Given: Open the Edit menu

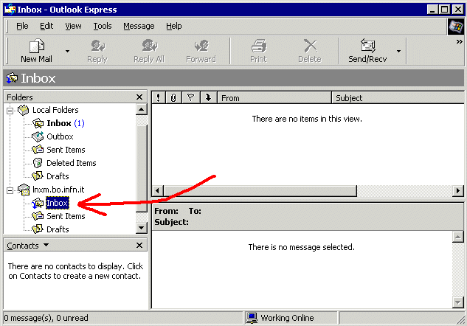Looking at the screenshot, I should click(x=46, y=27).
